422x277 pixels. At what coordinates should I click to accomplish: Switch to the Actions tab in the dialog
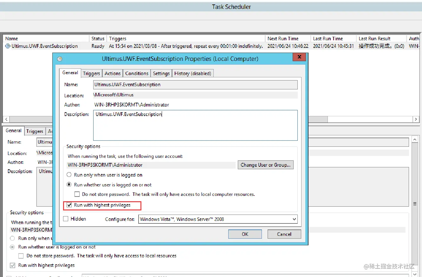[113, 73]
